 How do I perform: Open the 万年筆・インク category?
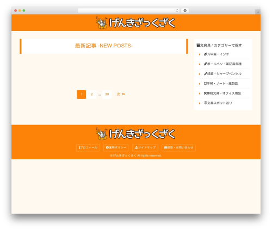click(x=217, y=54)
